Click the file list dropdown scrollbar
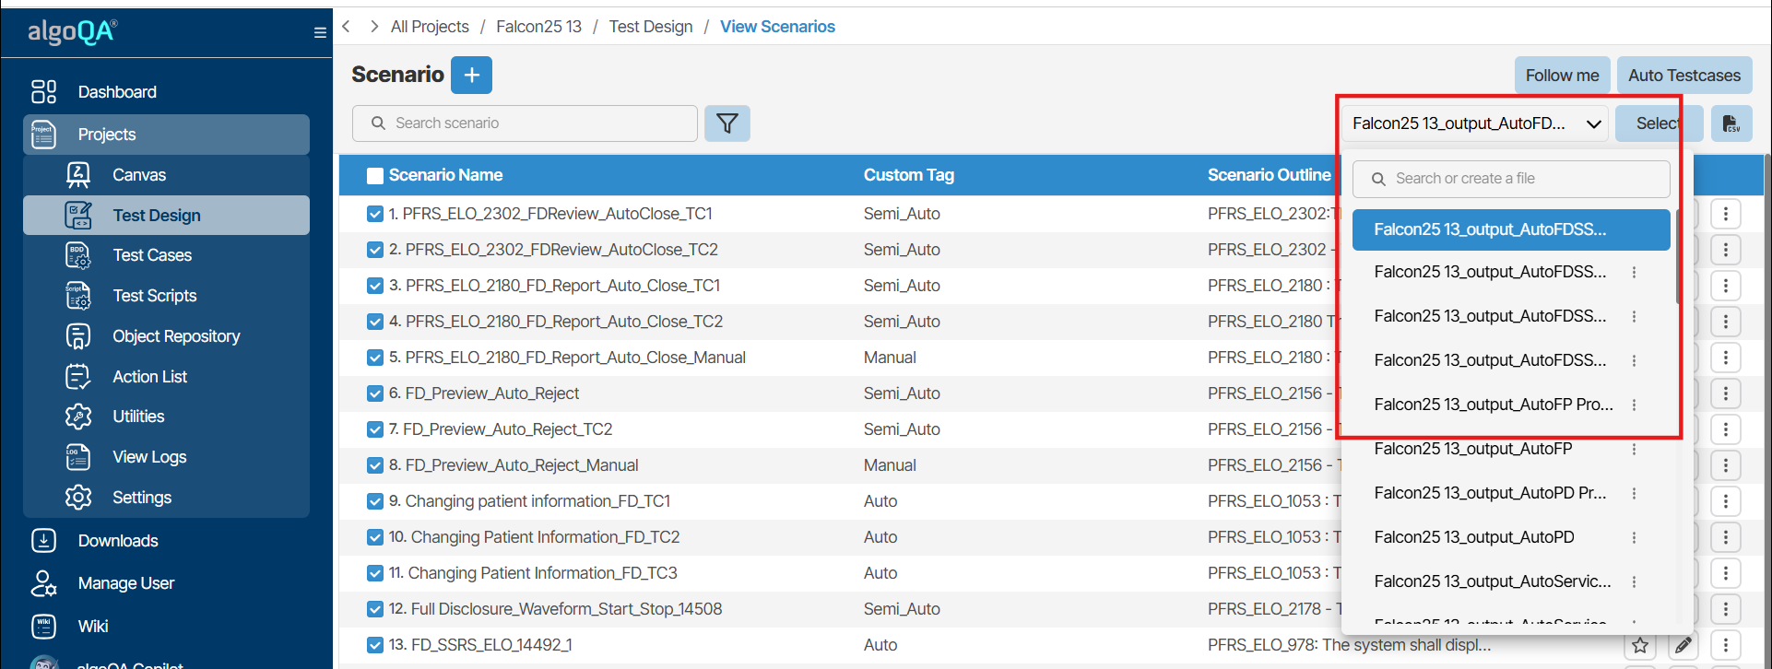The image size is (1772, 669). tap(1678, 257)
